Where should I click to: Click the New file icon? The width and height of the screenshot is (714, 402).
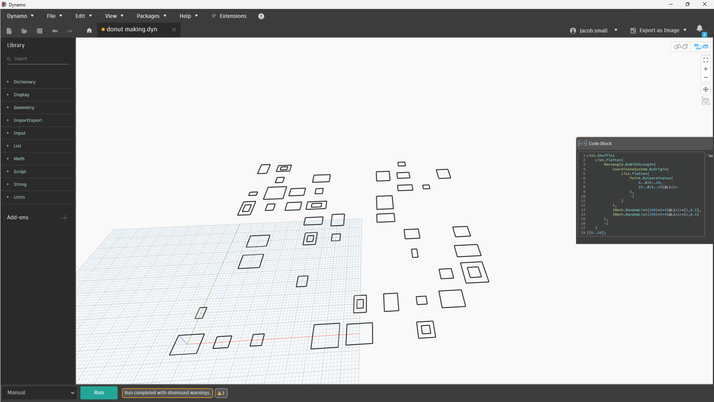(x=9, y=31)
